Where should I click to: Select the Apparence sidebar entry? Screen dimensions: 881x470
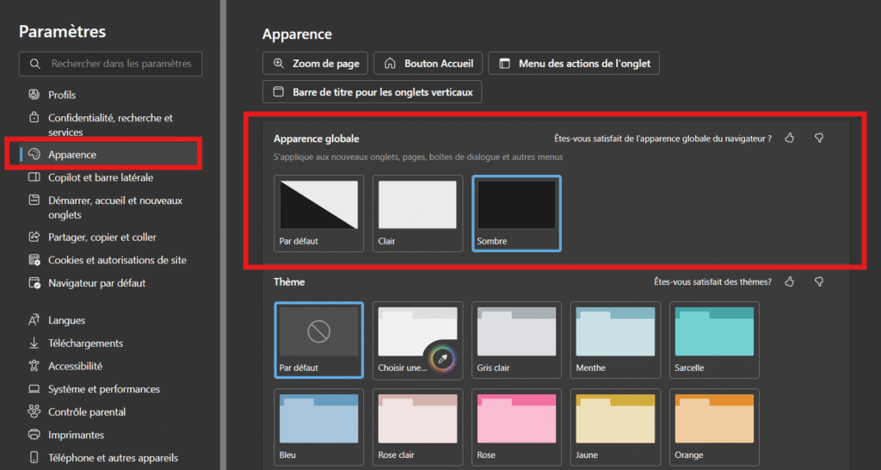click(109, 155)
